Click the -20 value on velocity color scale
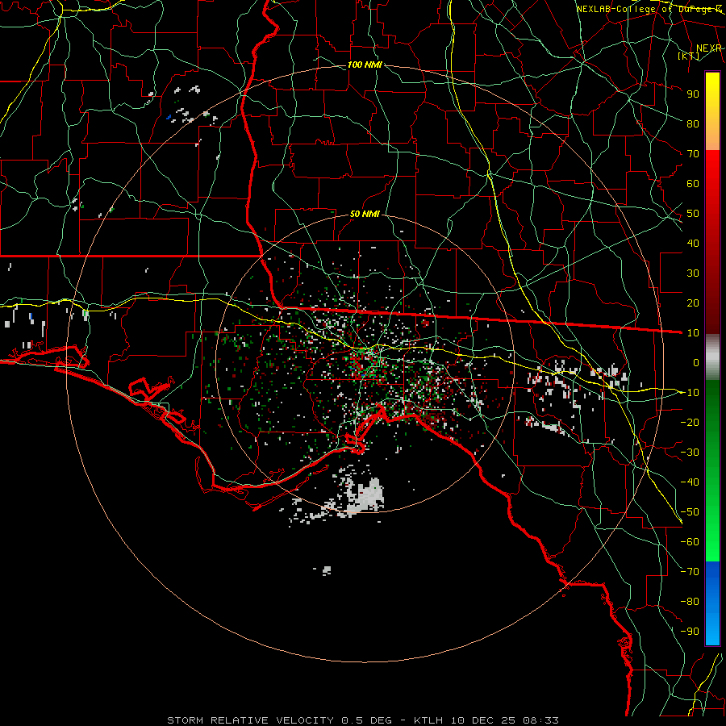 pos(690,422)
